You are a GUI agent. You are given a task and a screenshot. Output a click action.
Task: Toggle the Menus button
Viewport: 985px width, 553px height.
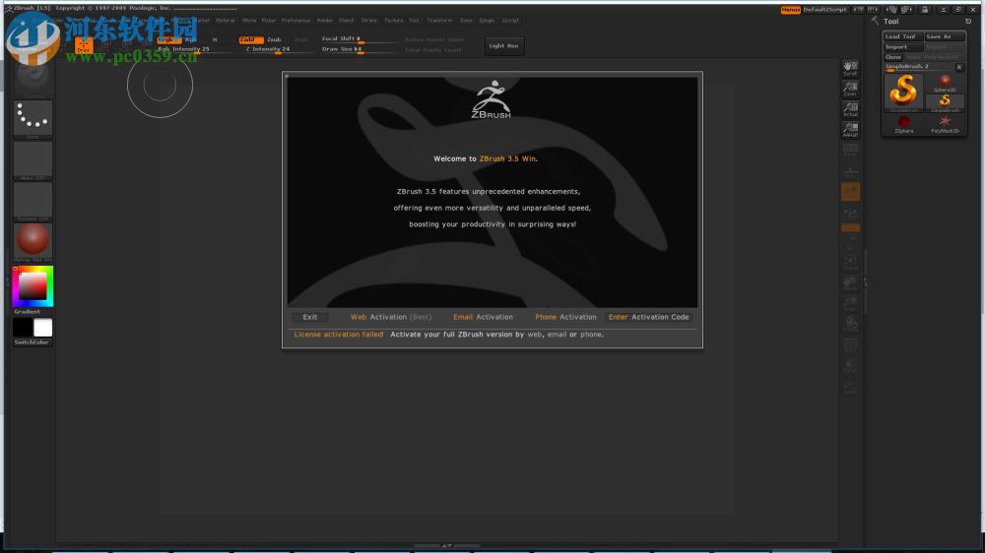click(x=790, y=10)
